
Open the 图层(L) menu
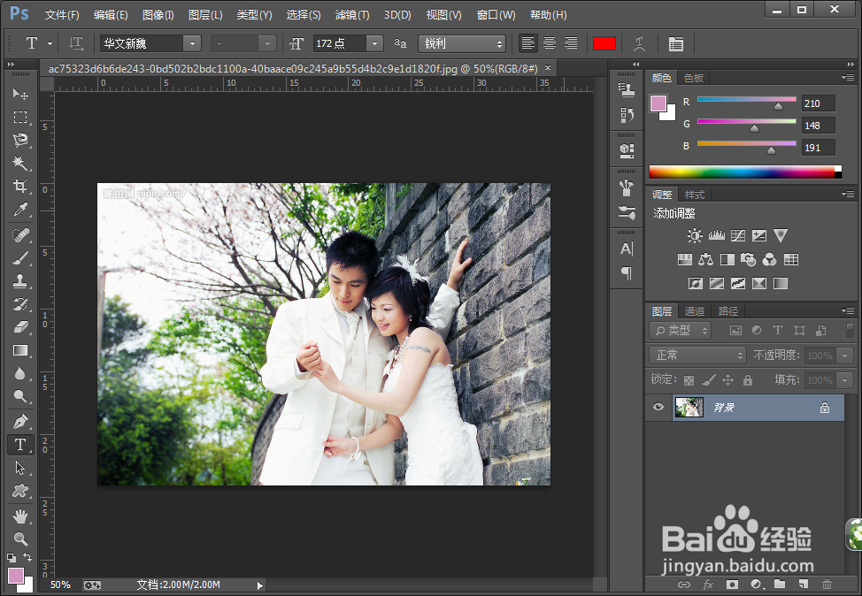(205, 15)
